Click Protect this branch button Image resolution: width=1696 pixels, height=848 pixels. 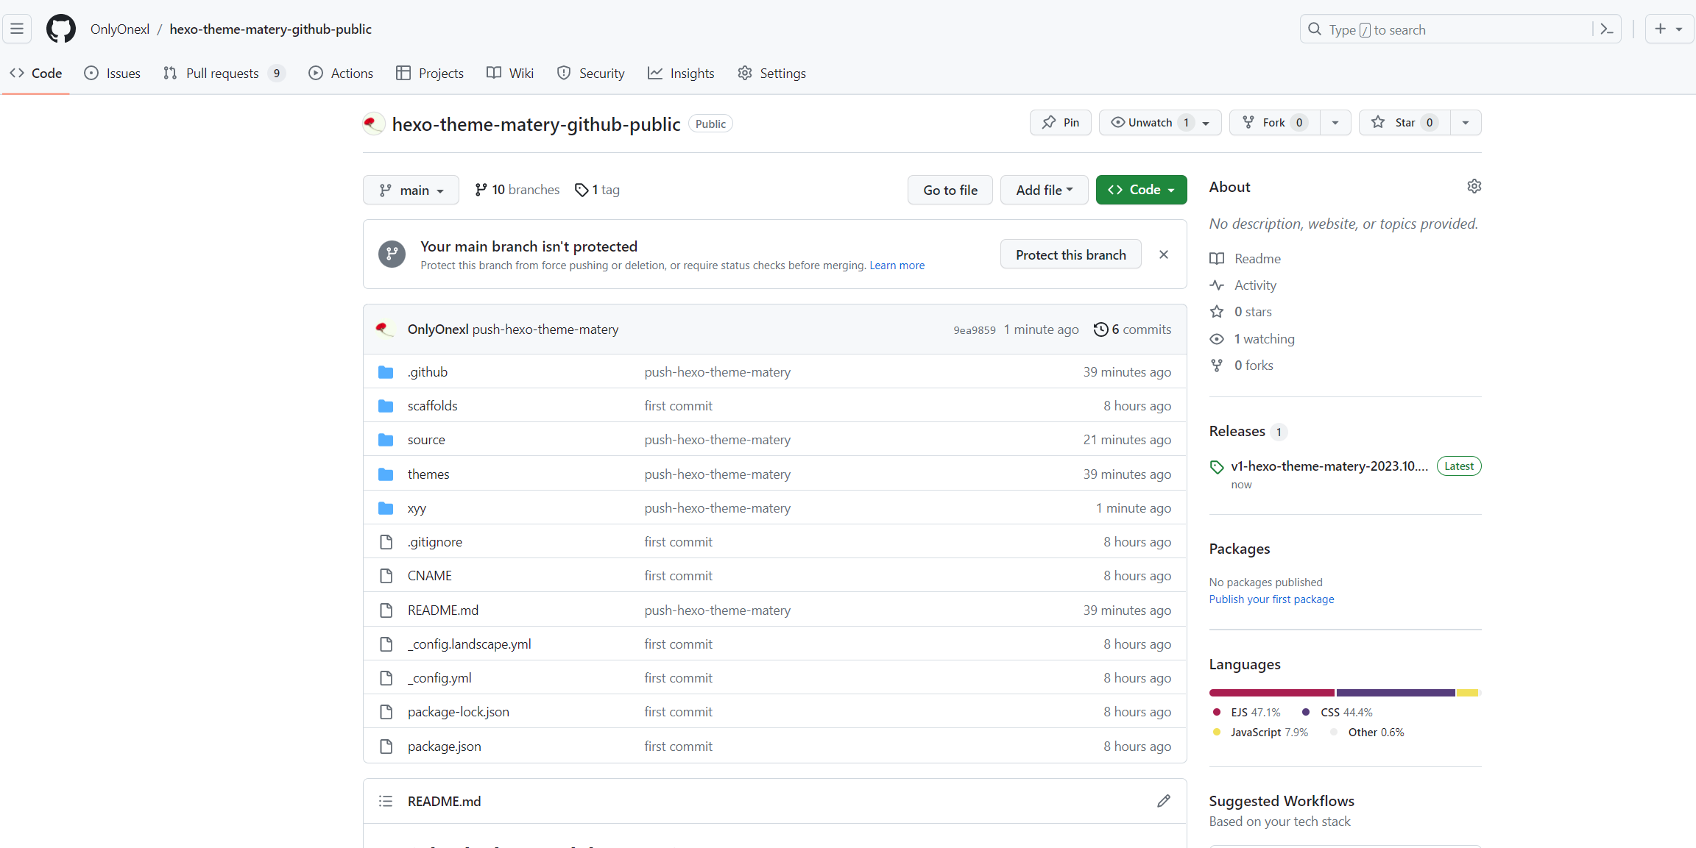[x=1070, y=254]
